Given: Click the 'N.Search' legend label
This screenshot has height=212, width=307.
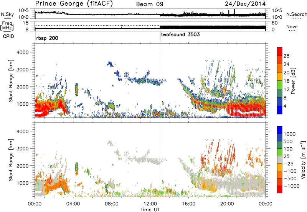Looking at the screenshot, I should tap(296, 14).
